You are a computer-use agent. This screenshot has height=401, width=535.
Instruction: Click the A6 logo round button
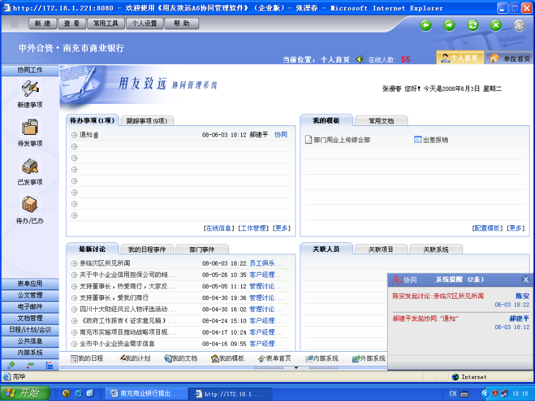pos(519,25)
